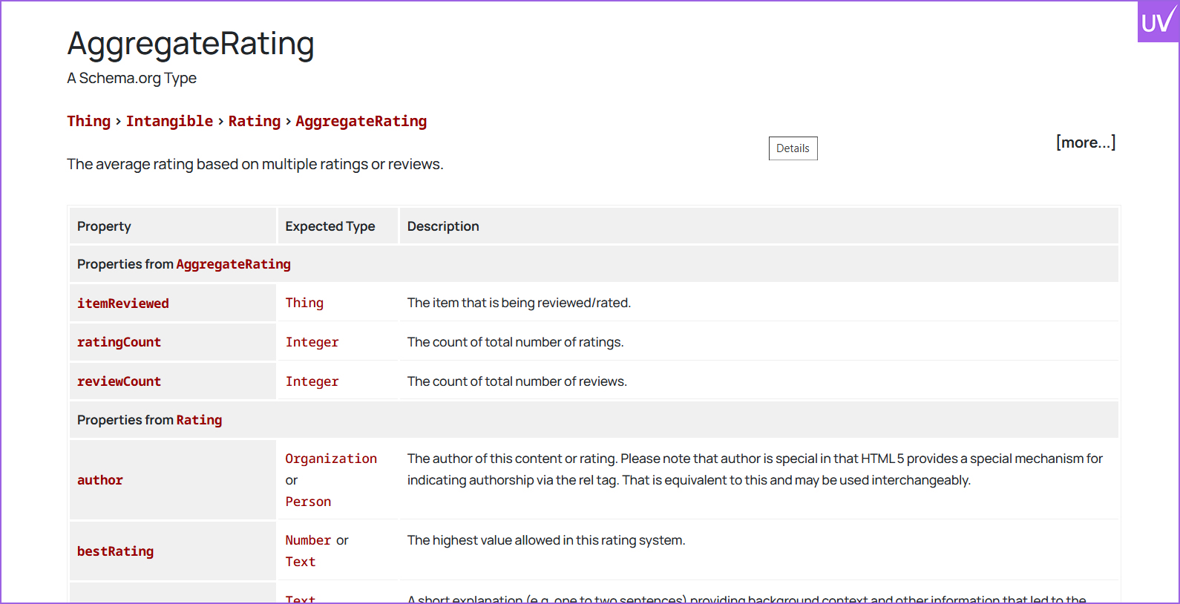Open Number type link for bestRating
The height and width of the screenshot is (604, 1180).
click(x=308, y=540)
